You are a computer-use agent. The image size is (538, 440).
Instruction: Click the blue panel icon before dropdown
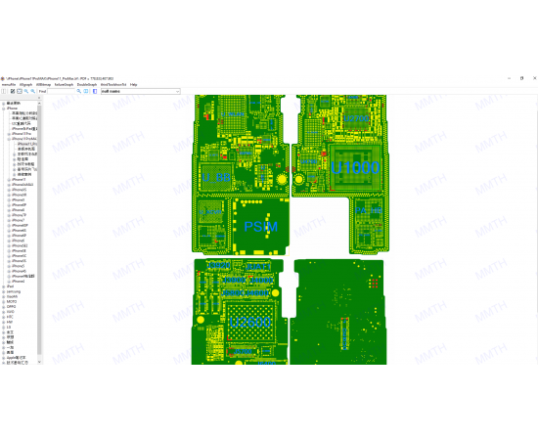point(95,91)
